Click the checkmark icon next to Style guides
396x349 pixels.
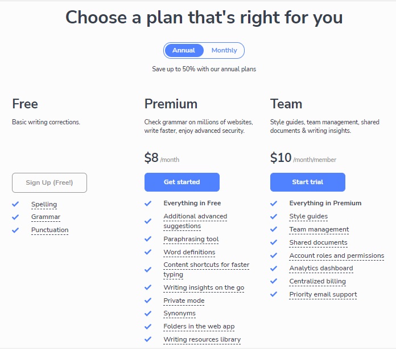pos(274,216)
